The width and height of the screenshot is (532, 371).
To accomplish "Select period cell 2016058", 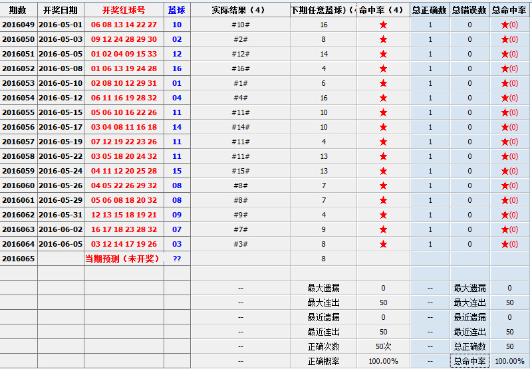I will coord(19,156).
